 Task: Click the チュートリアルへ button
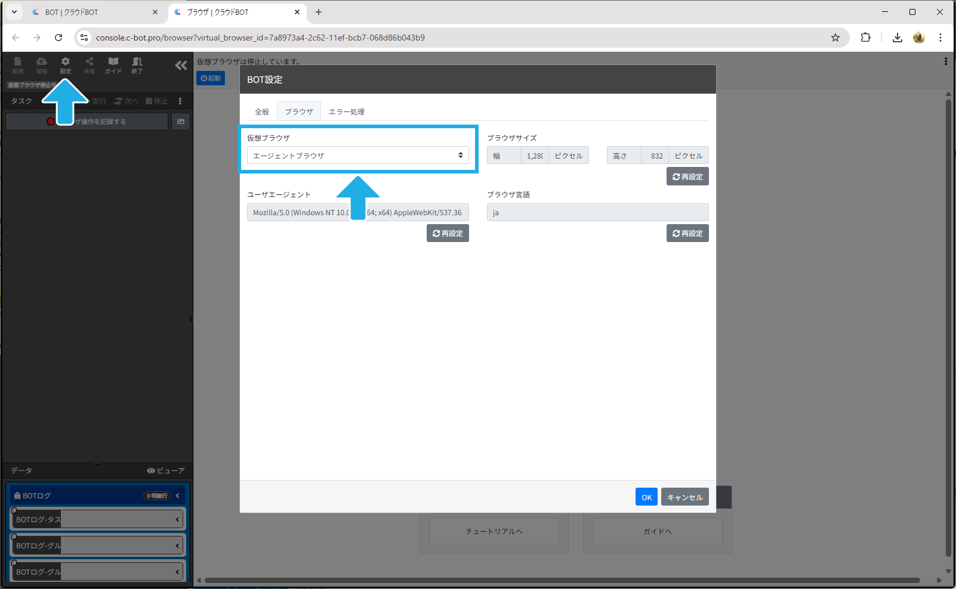tap(494, 531)
